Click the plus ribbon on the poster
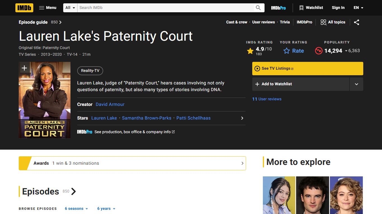The image size is (382, 214). coord(24,68)
